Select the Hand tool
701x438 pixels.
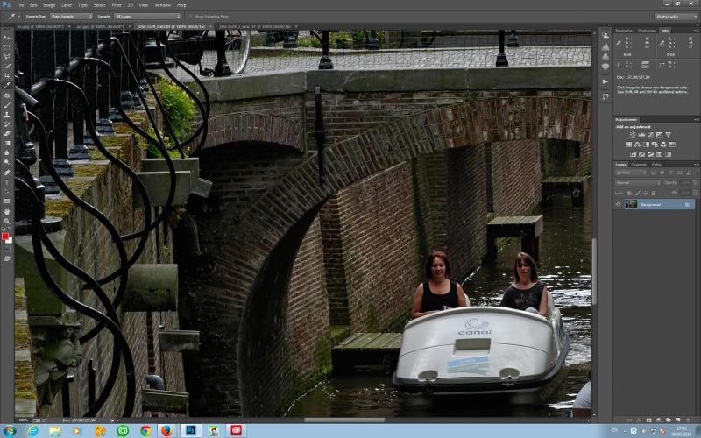(x=7, y=211)
